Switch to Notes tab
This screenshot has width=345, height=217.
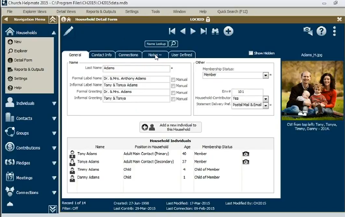(155, 55)
